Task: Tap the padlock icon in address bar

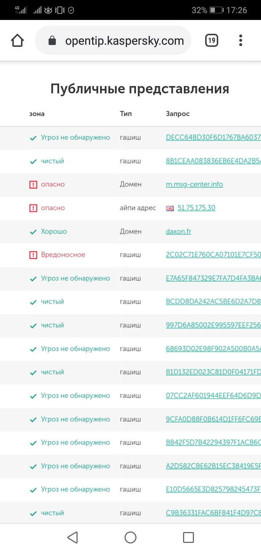Action: click(x=52, y=41)
